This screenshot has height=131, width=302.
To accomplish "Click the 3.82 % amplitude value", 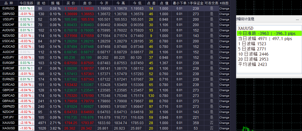I will [55, 128].
